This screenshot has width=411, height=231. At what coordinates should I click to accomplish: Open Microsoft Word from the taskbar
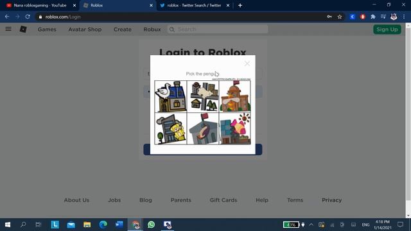pos(119,225)
